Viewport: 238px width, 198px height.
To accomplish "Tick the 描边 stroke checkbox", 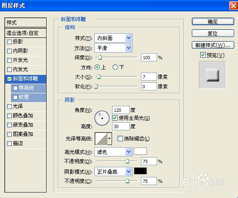I will click(x=9, y=144).
